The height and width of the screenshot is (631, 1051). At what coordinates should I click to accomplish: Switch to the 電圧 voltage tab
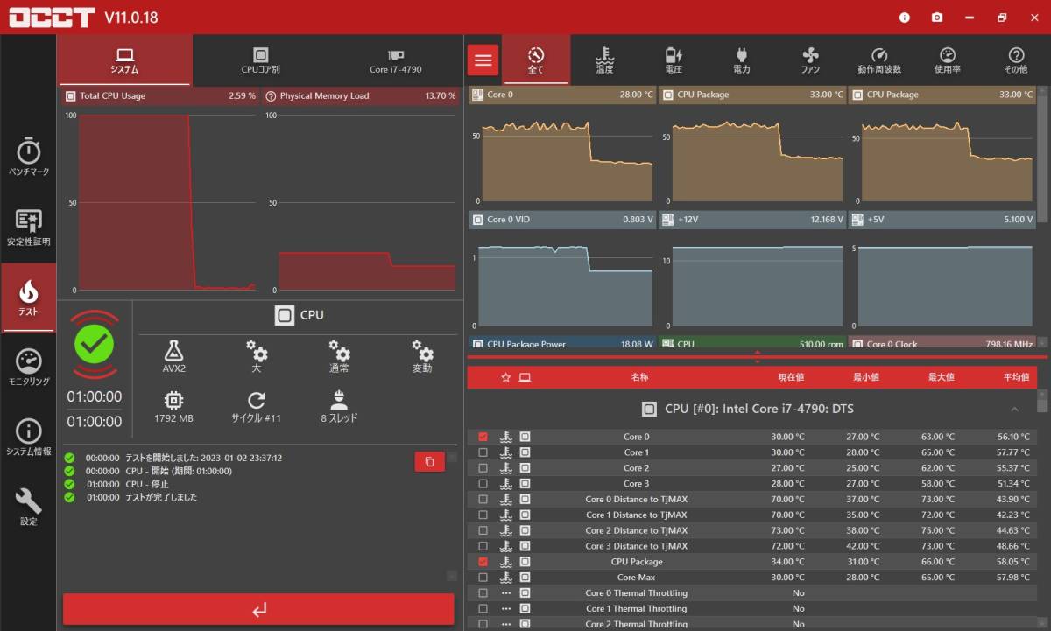(x=674, y=60)
